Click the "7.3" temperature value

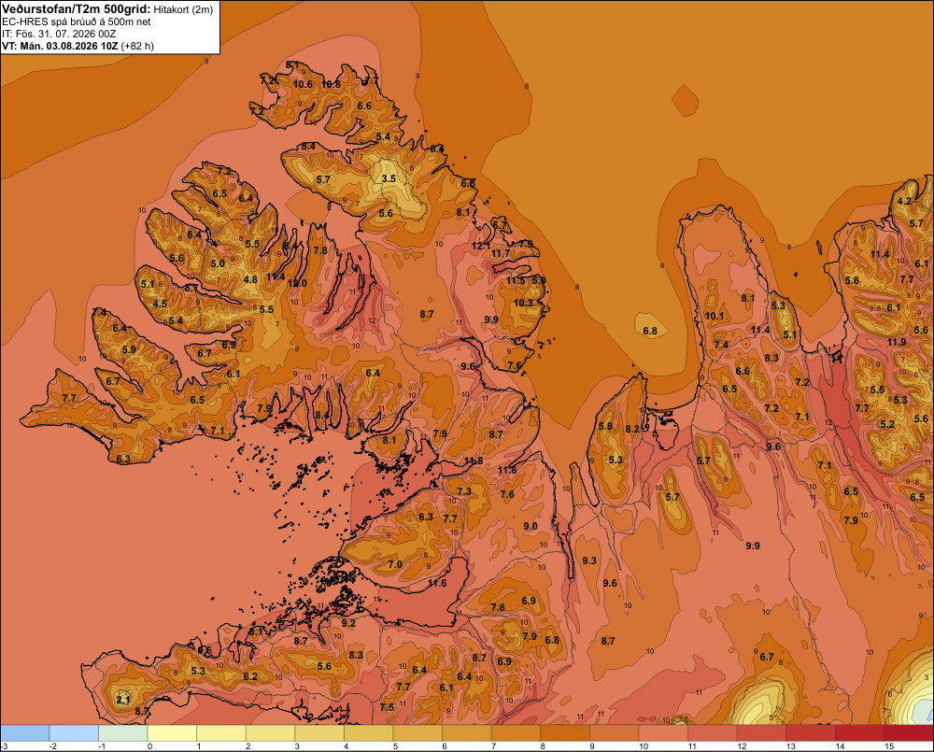464,491
